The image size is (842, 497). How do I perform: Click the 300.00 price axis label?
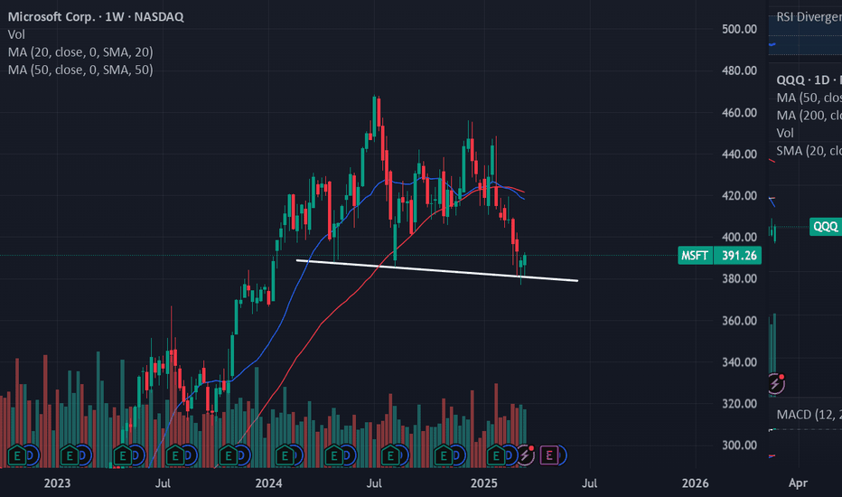(x=739, y=445)
